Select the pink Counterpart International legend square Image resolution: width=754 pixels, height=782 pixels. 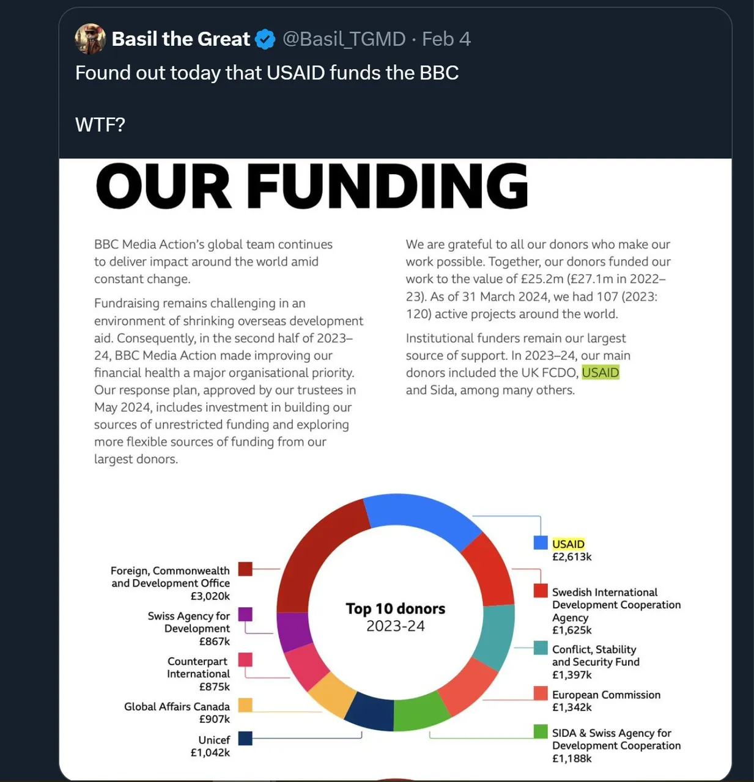pyautogui.click(x=245, y=659)
